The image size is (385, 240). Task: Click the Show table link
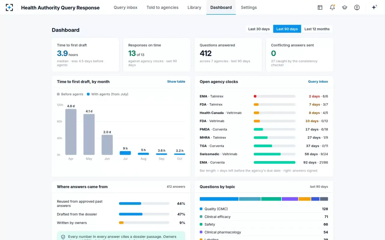[176, 82]
